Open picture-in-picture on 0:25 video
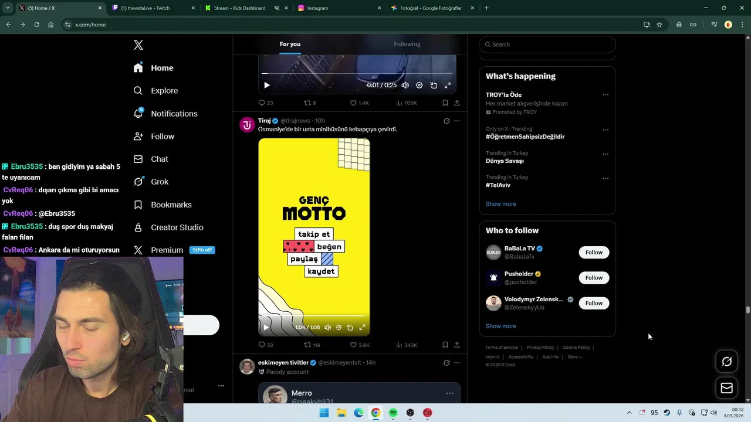The width and height of the screenshot is (751, 422). pos(434,85)
